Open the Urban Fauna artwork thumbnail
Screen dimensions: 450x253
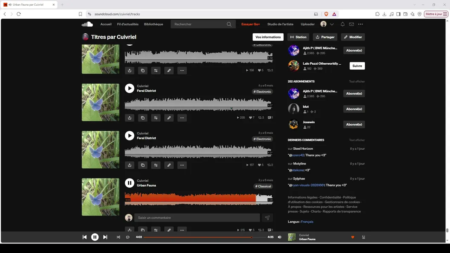click(x=101, y=197)
